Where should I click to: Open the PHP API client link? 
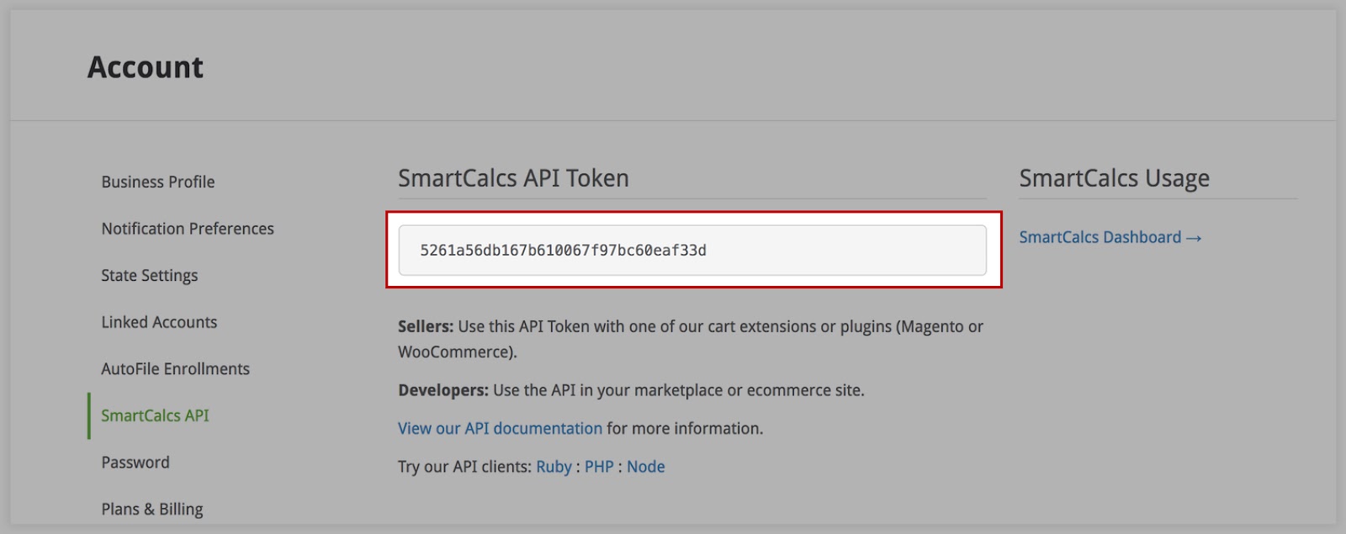tap(599, 467)
